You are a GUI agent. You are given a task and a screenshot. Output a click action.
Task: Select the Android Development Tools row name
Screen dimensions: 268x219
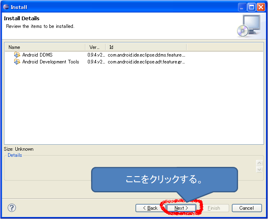[x=51, y=61]
